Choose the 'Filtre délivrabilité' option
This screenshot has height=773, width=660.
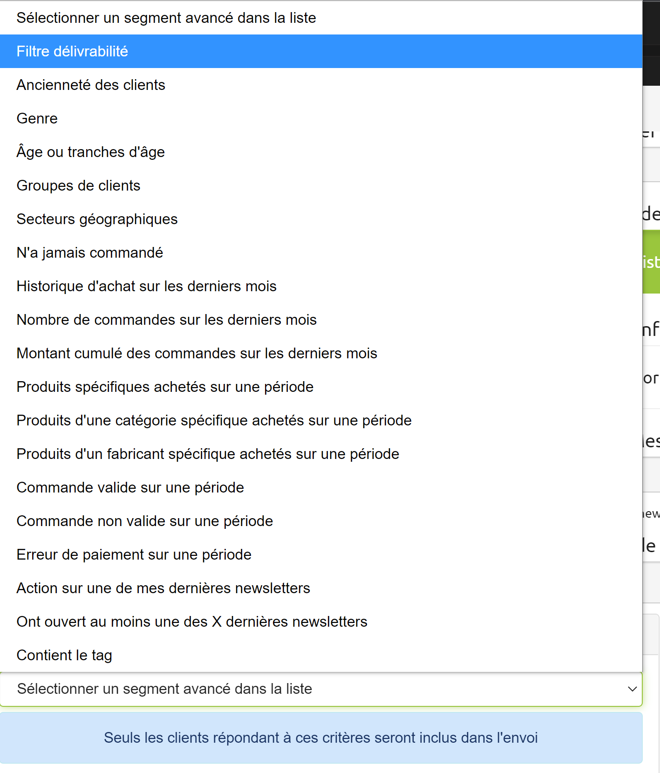[321, 51]
